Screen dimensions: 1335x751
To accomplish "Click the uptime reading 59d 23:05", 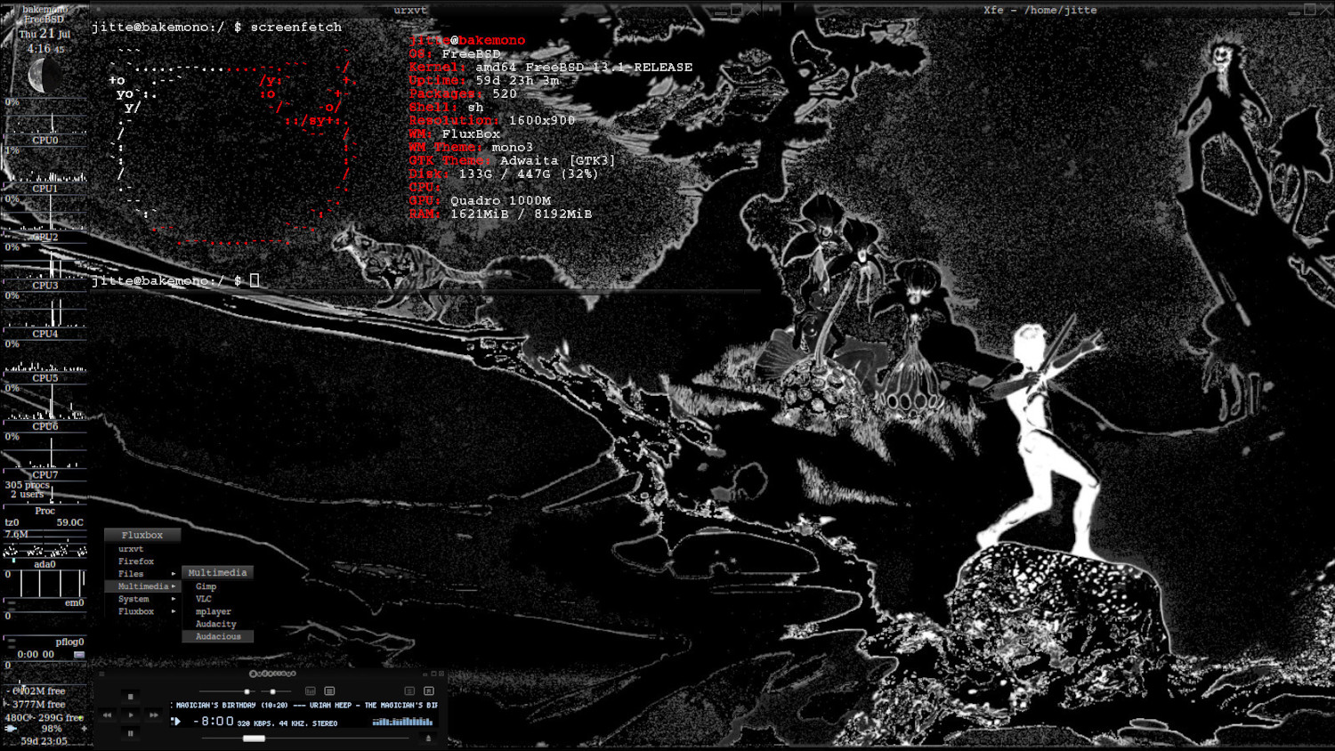I will click(x=44, y=740).
